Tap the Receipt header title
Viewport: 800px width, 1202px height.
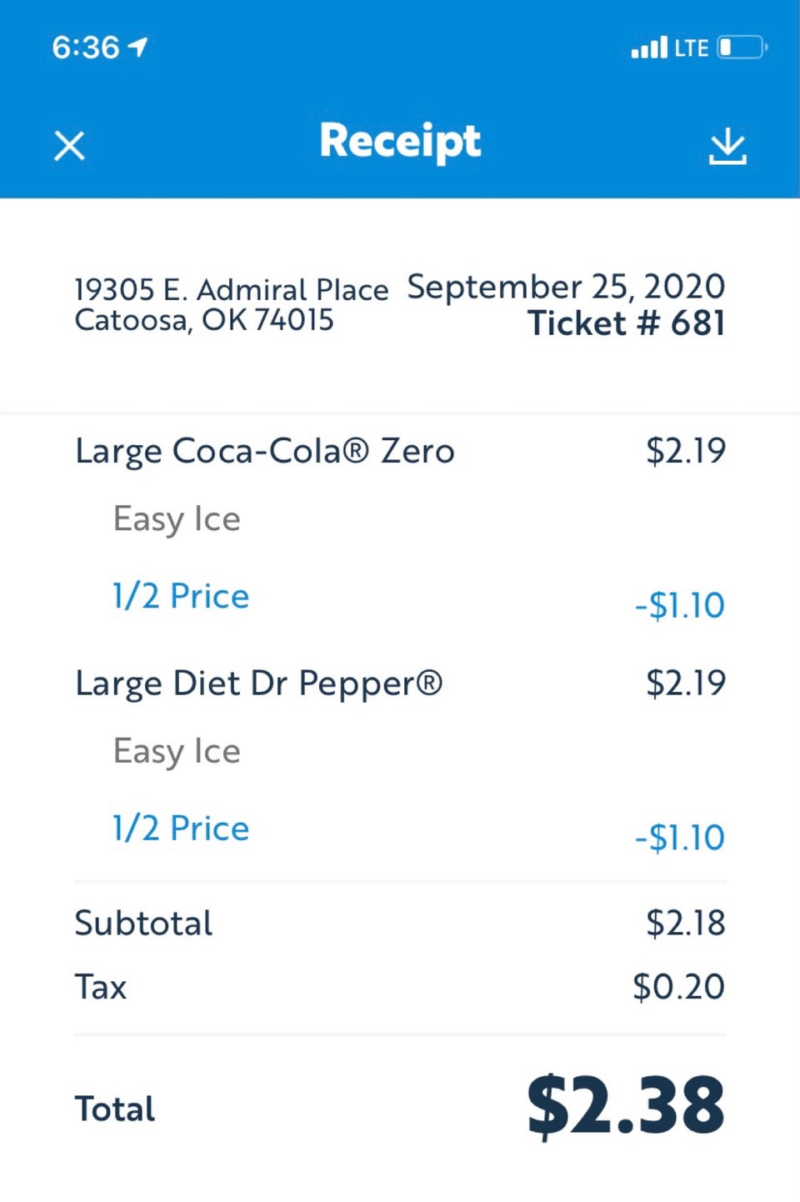point(400,141)
